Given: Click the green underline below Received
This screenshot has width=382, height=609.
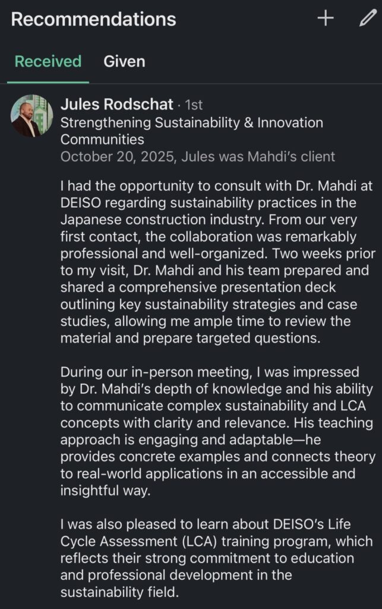Looking at the screenshot, I should (x=46, y=77).
